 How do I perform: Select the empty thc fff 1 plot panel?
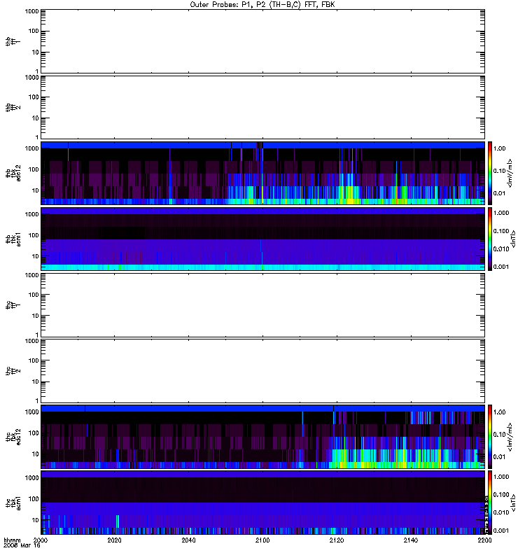point(263,305)
